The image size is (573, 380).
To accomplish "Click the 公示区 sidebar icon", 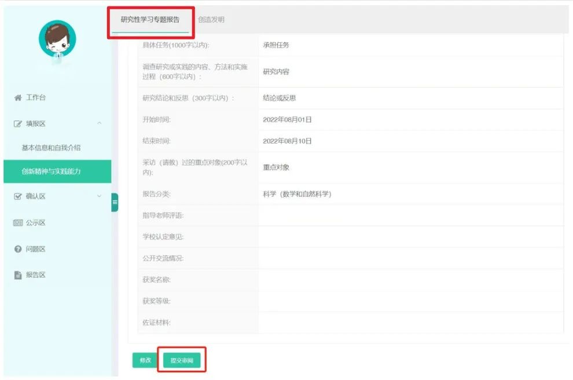I will click(x=17, y=223).
